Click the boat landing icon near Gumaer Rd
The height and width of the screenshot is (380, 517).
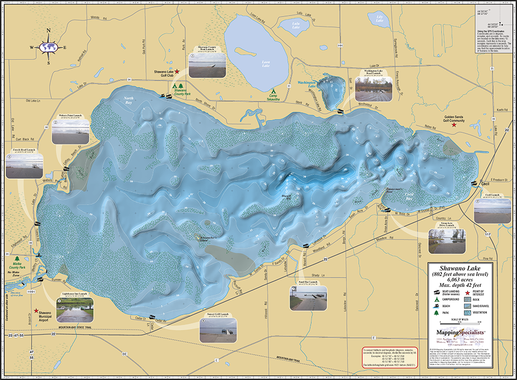(x=40, y=279)
